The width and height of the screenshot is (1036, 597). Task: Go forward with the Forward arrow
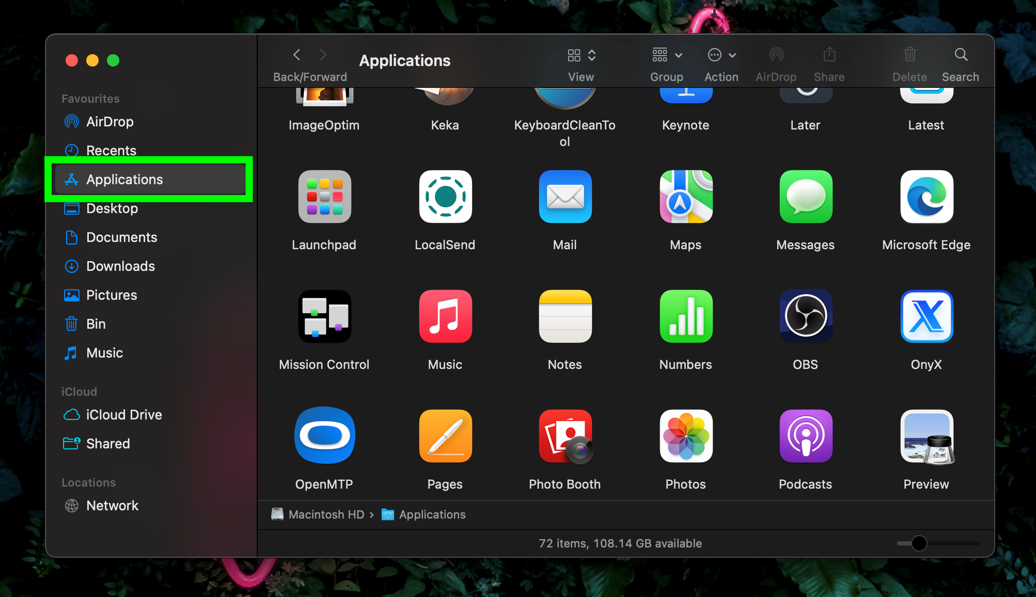tap(323, 55)
